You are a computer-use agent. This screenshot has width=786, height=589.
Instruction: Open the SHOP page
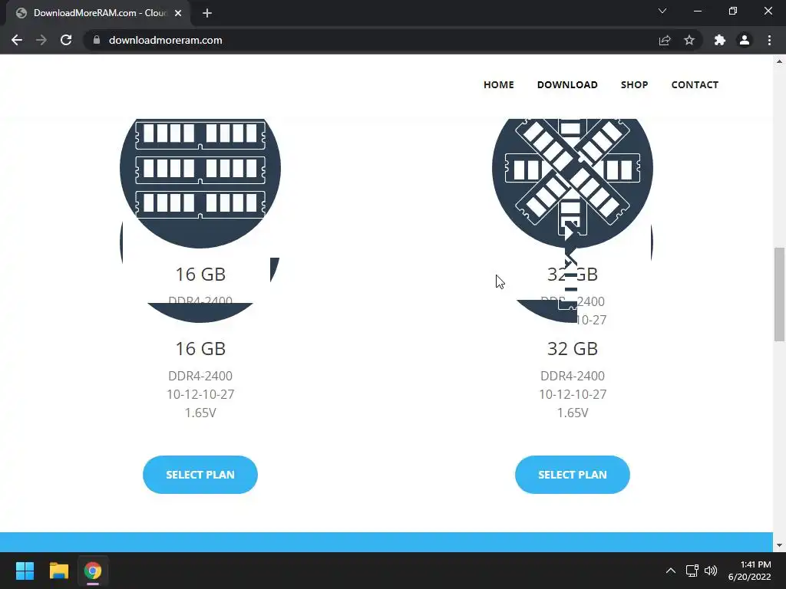click(x=635, y=84)
